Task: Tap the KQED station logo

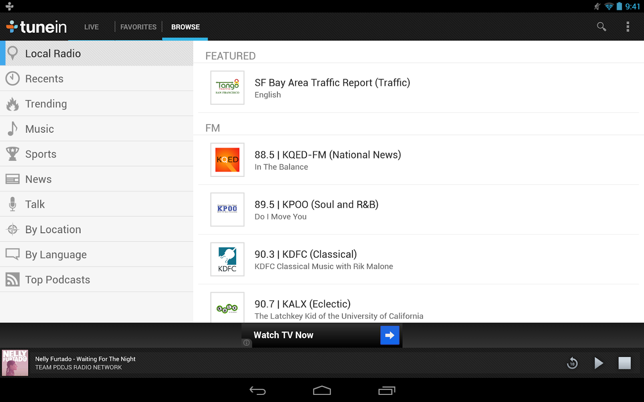Action: click(x=228, y=160)
